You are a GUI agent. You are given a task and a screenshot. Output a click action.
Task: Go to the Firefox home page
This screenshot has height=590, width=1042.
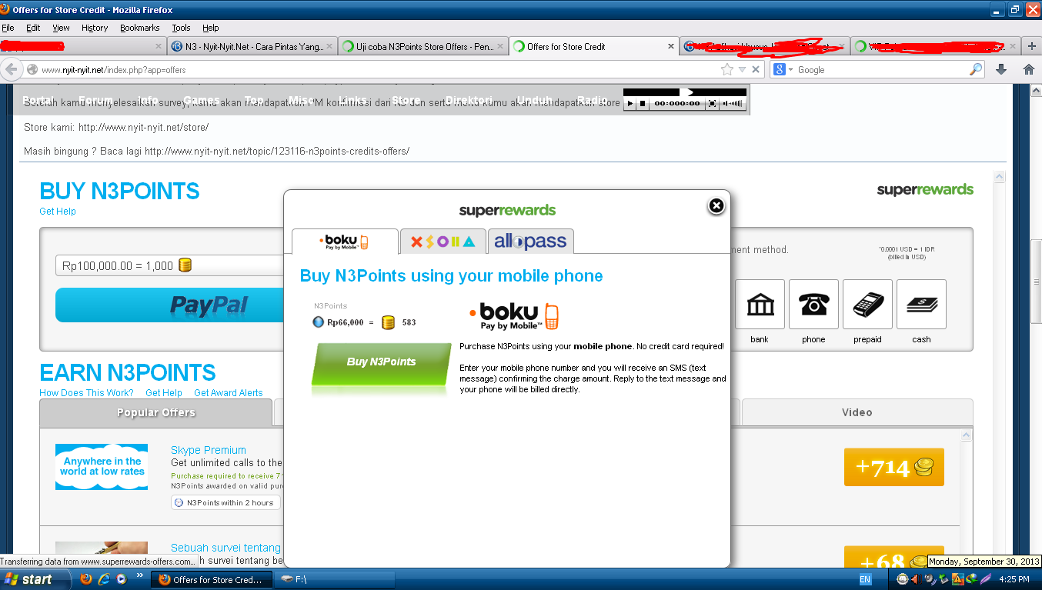click(1028, 69)
